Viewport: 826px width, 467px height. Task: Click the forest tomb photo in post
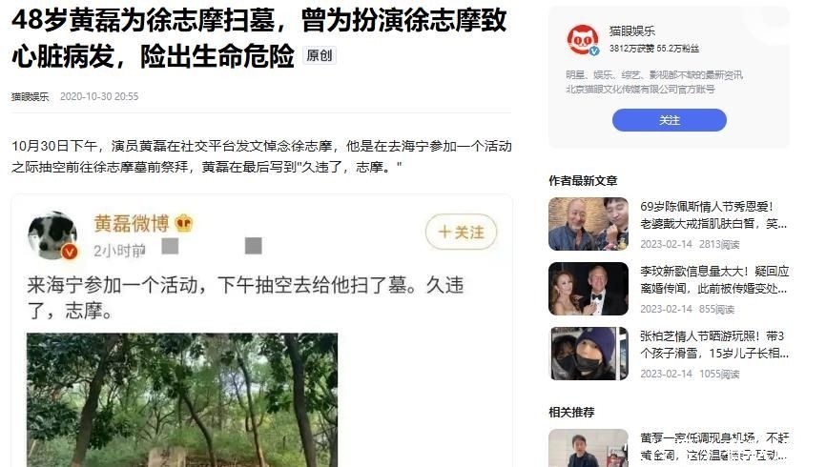click(x=182, y=399)
